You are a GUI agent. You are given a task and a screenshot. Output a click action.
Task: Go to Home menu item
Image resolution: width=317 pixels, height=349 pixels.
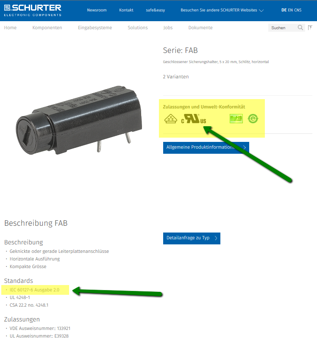[10, 28]
